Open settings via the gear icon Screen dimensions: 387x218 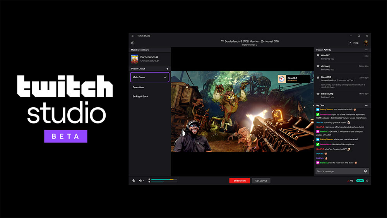tap(367, 181)
